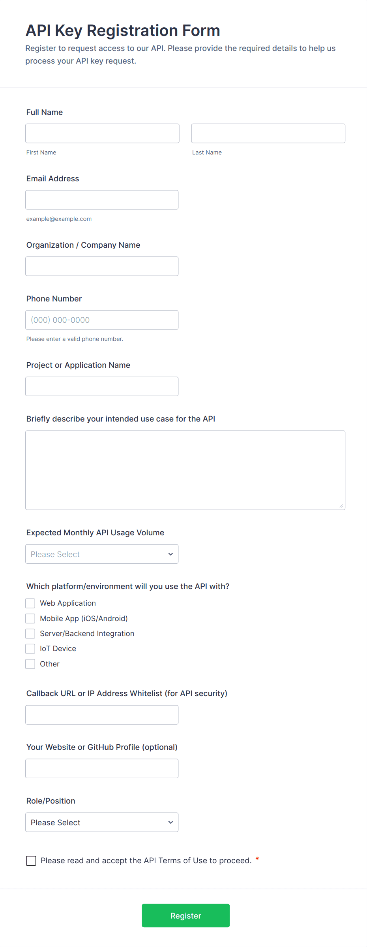Focus the Website or GitHub Profile field
The height and width of the screenshot is (947, 367).
pyautogui.click(x=102, y=768)
